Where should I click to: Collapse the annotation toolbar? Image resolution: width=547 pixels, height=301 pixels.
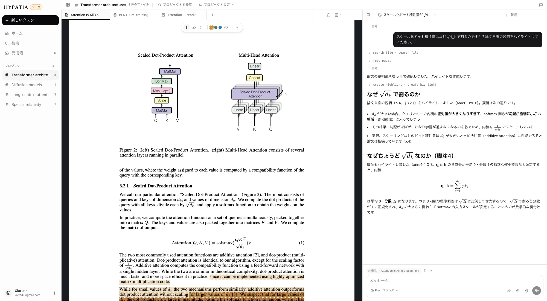click(237, 27)
